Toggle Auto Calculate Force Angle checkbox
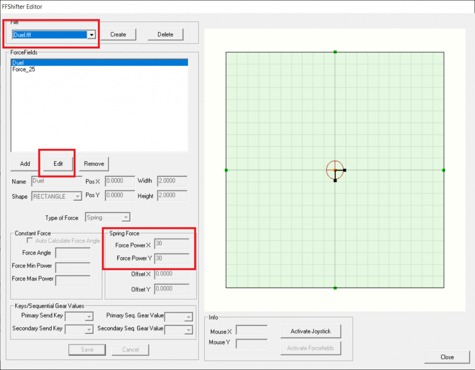Viewport: 475px width, 370px height. click(29, 241)
